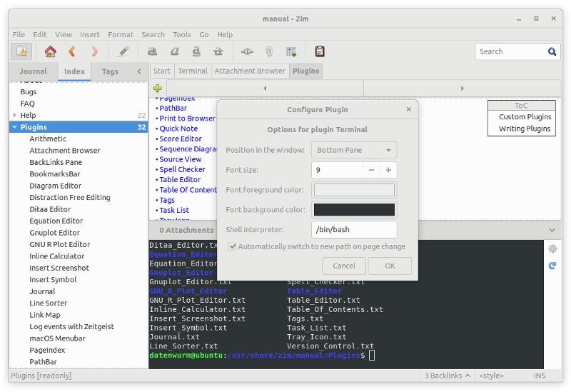Increase font size with plus button

pyautogui.click(x=388, y=170)
